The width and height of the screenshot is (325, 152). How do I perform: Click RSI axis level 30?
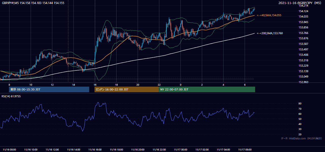[x=300, y=129]
